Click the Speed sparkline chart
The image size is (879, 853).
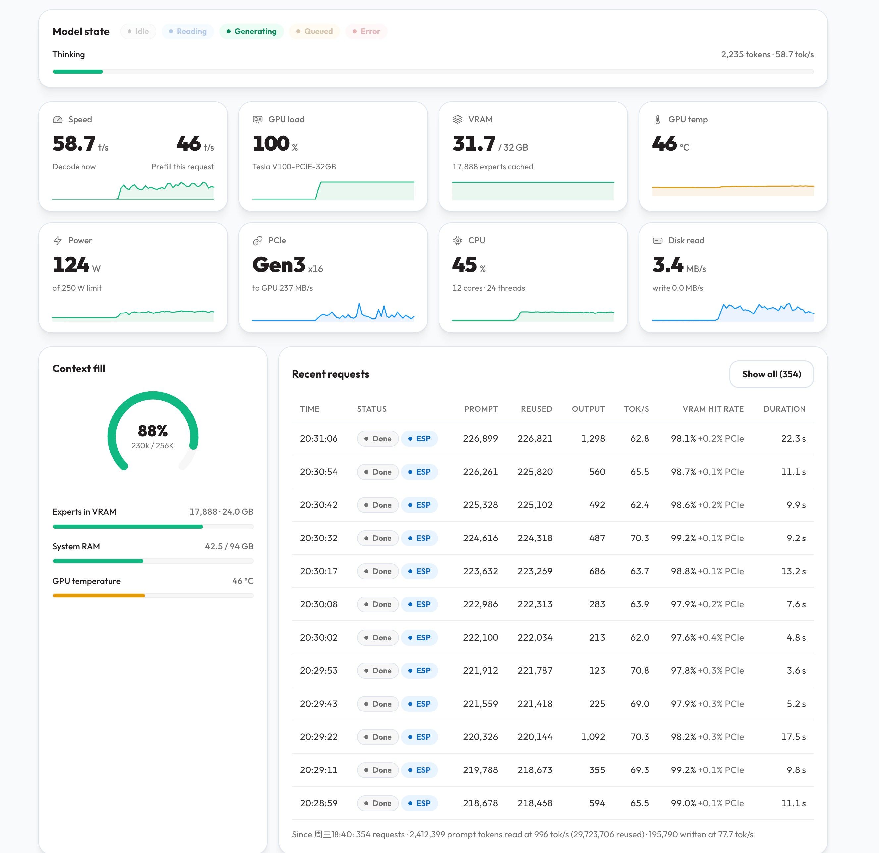point(133,190)
